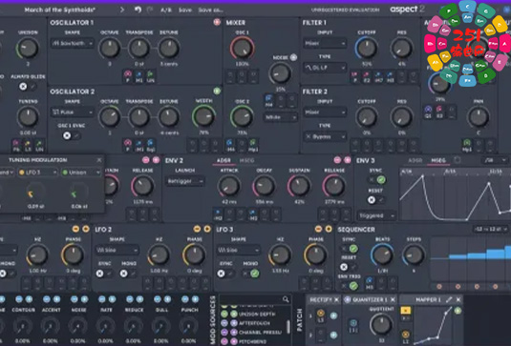Select ENV 3 MSEG tab

(438, 160)
